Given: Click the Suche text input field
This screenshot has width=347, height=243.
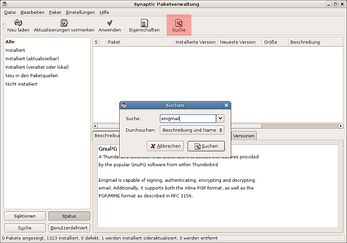Looking at the screenshot, I should (188, 119).
